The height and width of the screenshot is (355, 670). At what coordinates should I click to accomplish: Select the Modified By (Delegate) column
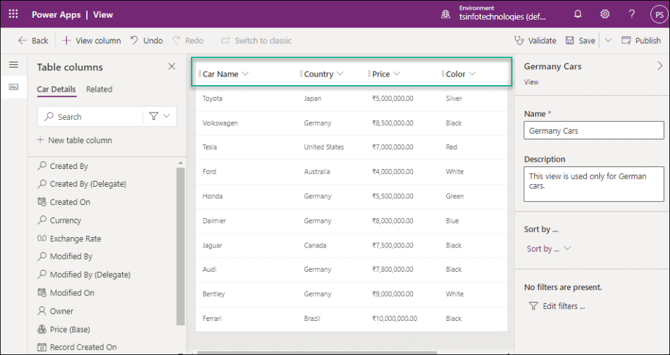click(84, 274)
